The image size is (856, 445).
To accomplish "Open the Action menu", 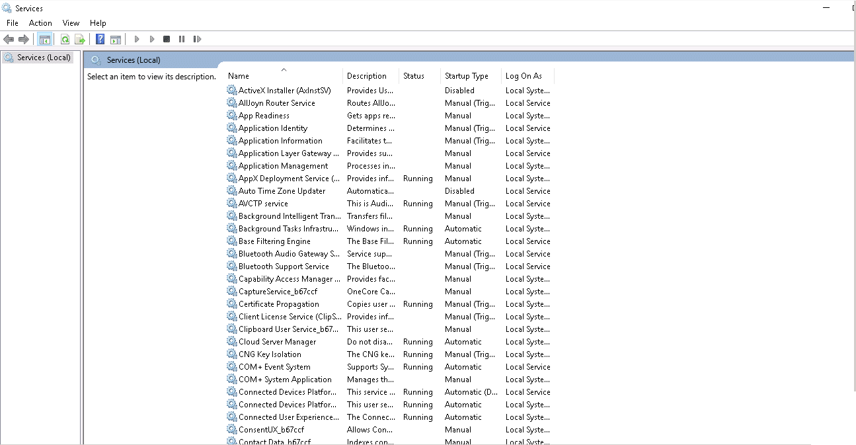I will point(40,23).
